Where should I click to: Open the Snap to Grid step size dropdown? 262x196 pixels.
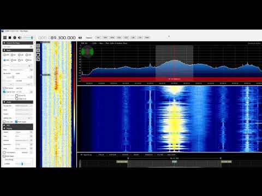[x=24, y=92]
